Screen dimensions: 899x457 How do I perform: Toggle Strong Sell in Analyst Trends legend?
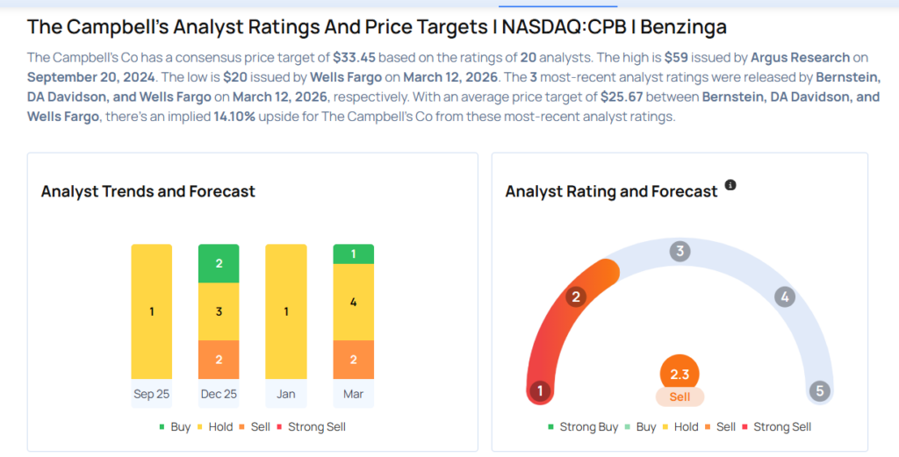(310, 427)
